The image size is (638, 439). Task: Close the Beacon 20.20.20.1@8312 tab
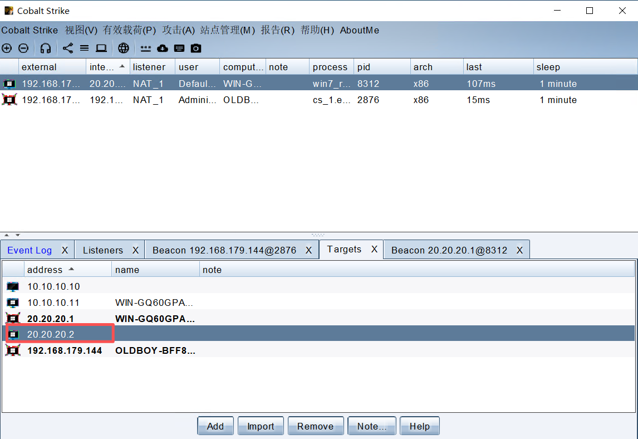[x=519, y=250]
